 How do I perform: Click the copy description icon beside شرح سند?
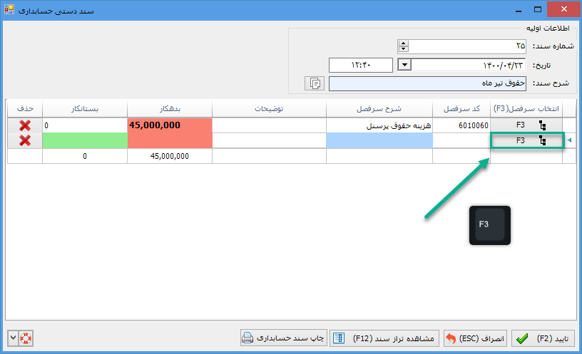(315, 83)
